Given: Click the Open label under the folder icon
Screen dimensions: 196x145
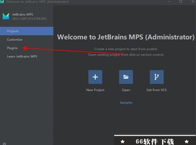Looking at the screenshot, I should (126, 90).
